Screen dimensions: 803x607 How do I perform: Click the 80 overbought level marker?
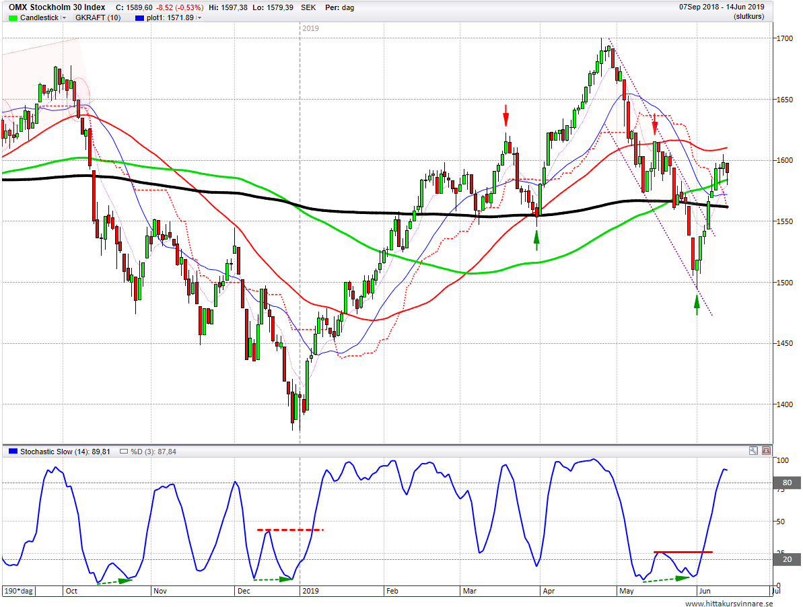tap(787, 483)
